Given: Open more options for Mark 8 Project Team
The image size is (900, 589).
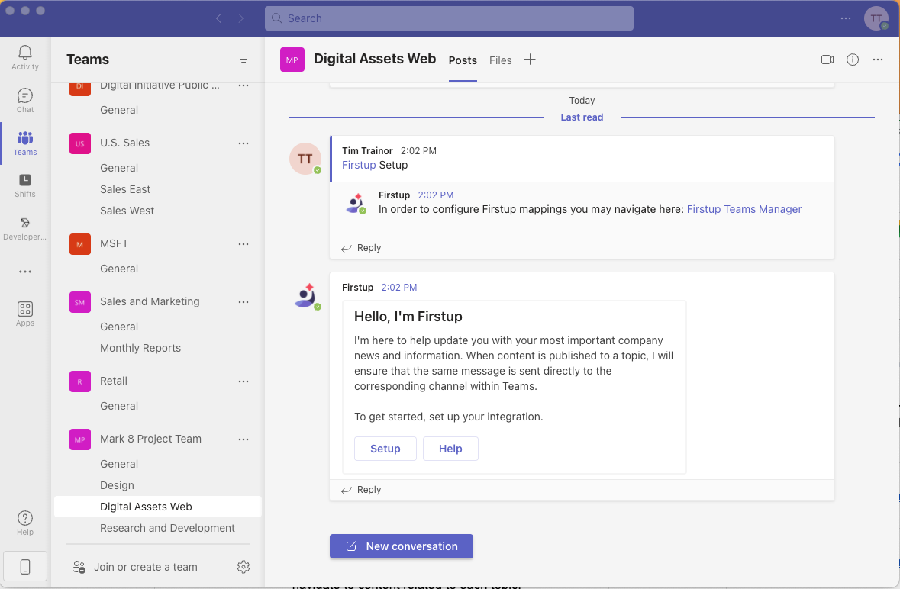Looking at the screenshot, I should [x=244, y=439].
